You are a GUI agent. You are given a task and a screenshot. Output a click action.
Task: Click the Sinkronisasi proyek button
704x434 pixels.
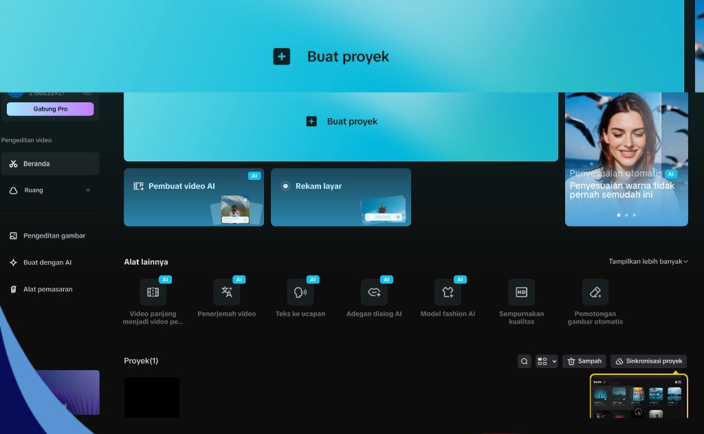[648, 361]
